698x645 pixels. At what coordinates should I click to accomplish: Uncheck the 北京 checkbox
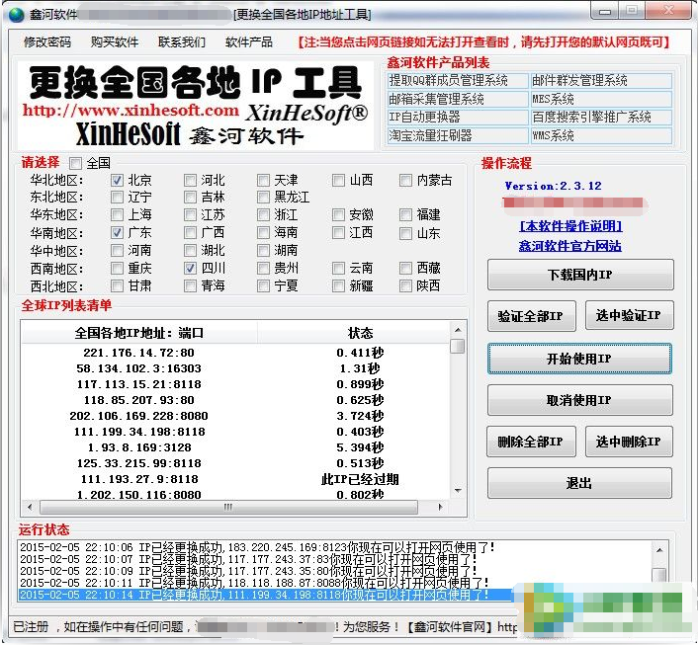pos(117,180)
